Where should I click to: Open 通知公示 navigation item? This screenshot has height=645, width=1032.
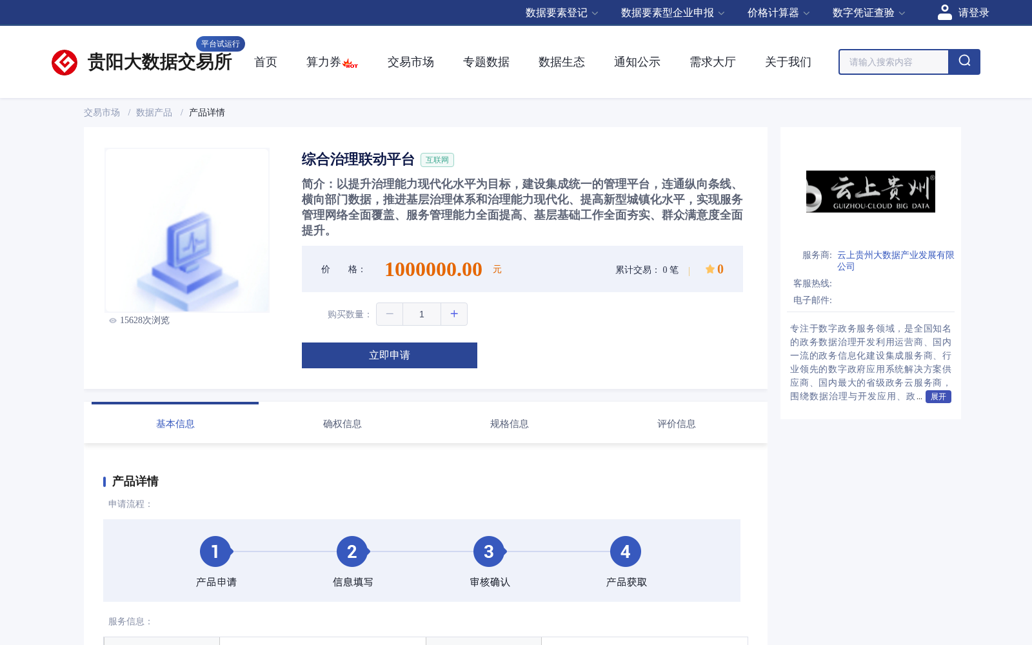pos(637,62)
